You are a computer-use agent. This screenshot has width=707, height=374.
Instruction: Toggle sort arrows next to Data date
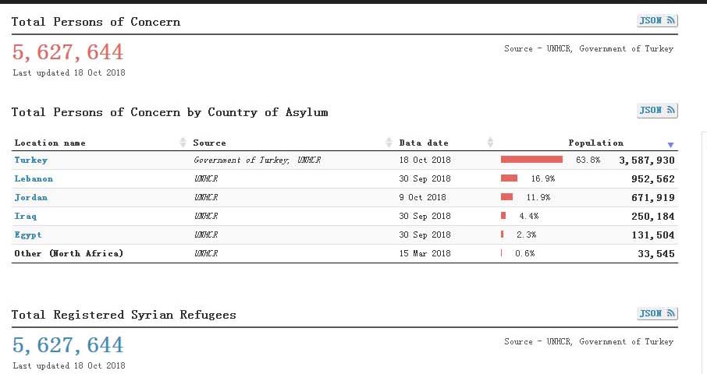[490, 143]
